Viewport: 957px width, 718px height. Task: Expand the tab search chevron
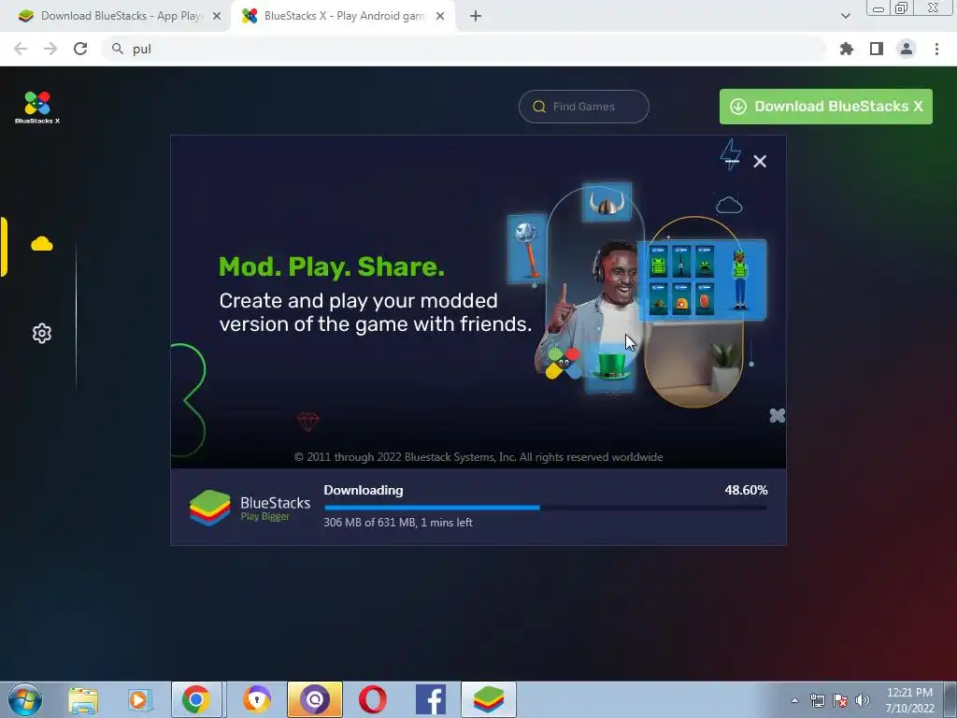click(845, 16)
